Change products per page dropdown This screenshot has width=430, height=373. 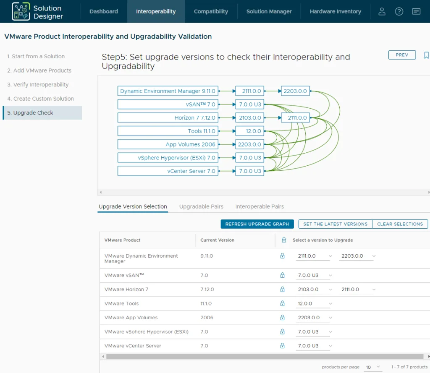[x=373, y=367]
